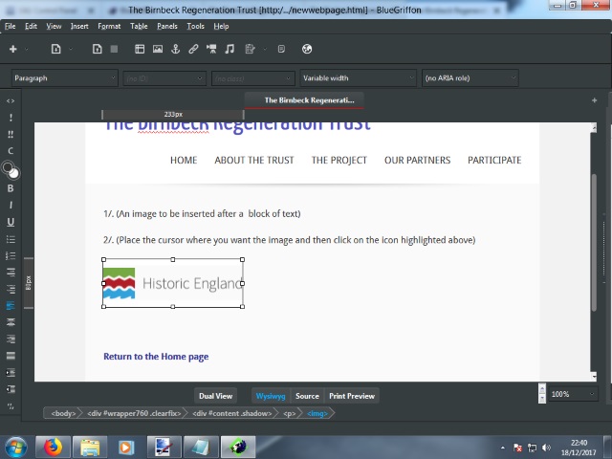The image size is (612, 459).
Task: Insert a numbered list from sidebar
Action: (x=11, y=255)
